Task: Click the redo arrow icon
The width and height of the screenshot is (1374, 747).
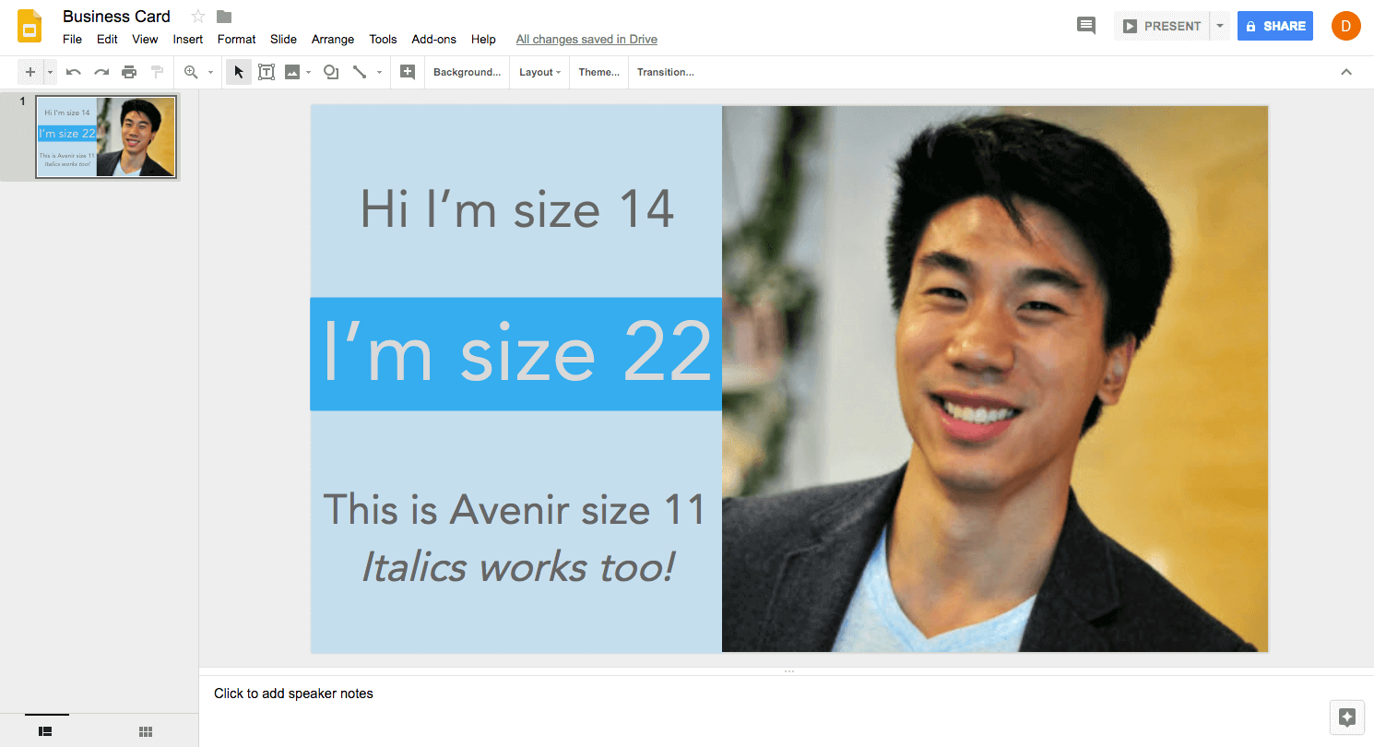Action: coord(101,72)
